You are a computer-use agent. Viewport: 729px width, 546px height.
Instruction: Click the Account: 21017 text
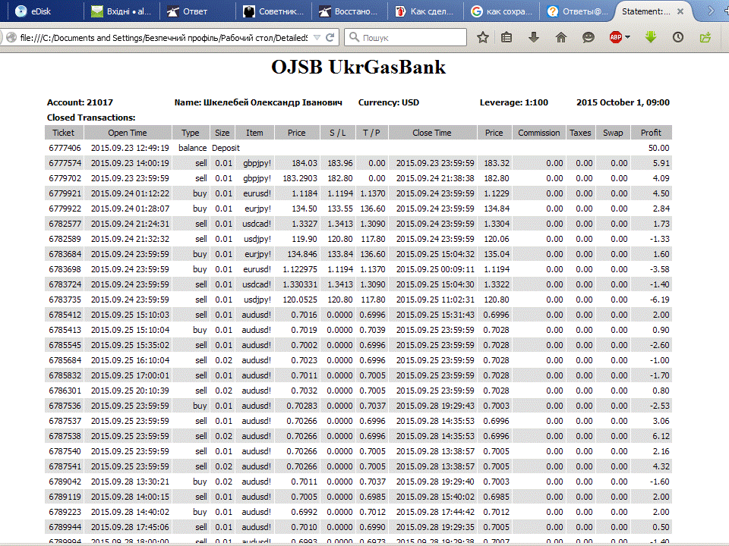(x=80, y=102)
